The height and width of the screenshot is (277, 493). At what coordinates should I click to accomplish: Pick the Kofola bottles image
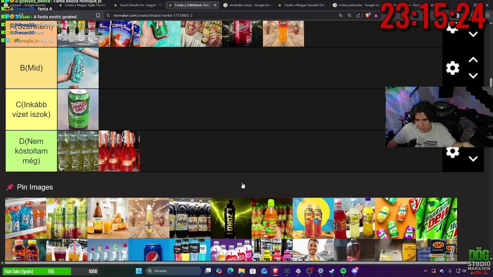190,218
